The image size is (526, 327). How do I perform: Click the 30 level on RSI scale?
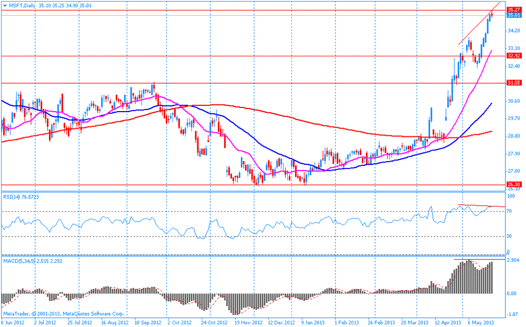(509, 236)
